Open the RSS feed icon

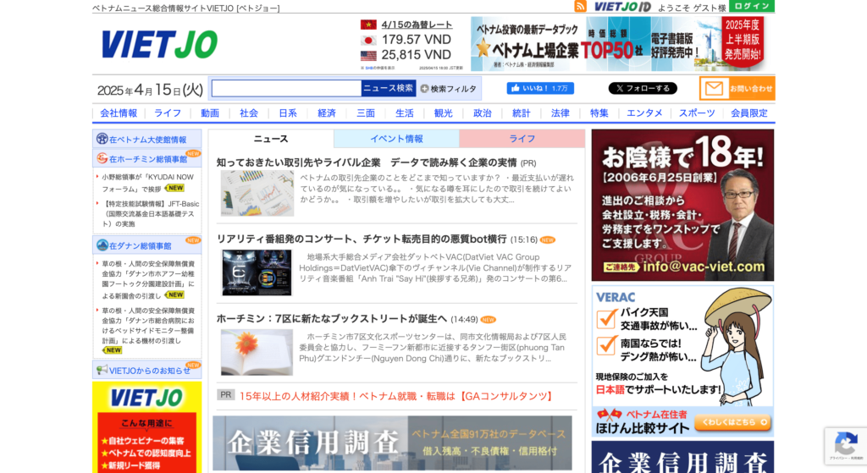click(x=580, y=7)
